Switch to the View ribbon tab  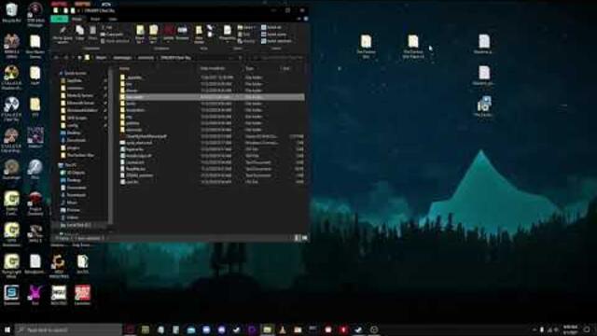113,19
